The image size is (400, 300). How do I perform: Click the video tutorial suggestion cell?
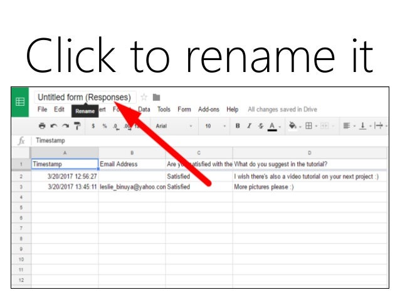pos(310,176)
